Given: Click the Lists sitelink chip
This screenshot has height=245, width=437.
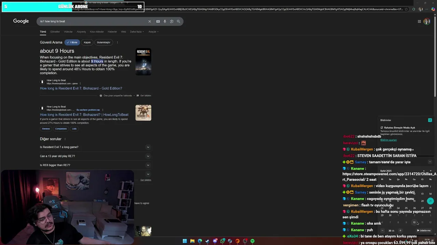Looking at the screenshot, I should point(74,129).
